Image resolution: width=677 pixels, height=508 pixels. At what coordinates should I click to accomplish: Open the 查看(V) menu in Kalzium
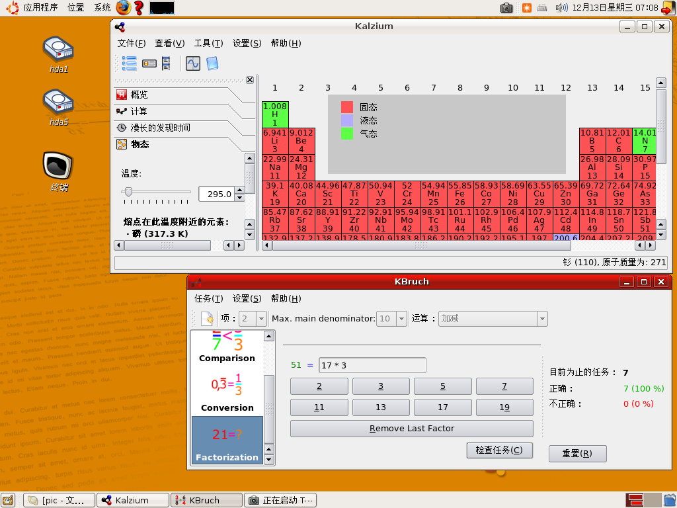pos(170,43)
